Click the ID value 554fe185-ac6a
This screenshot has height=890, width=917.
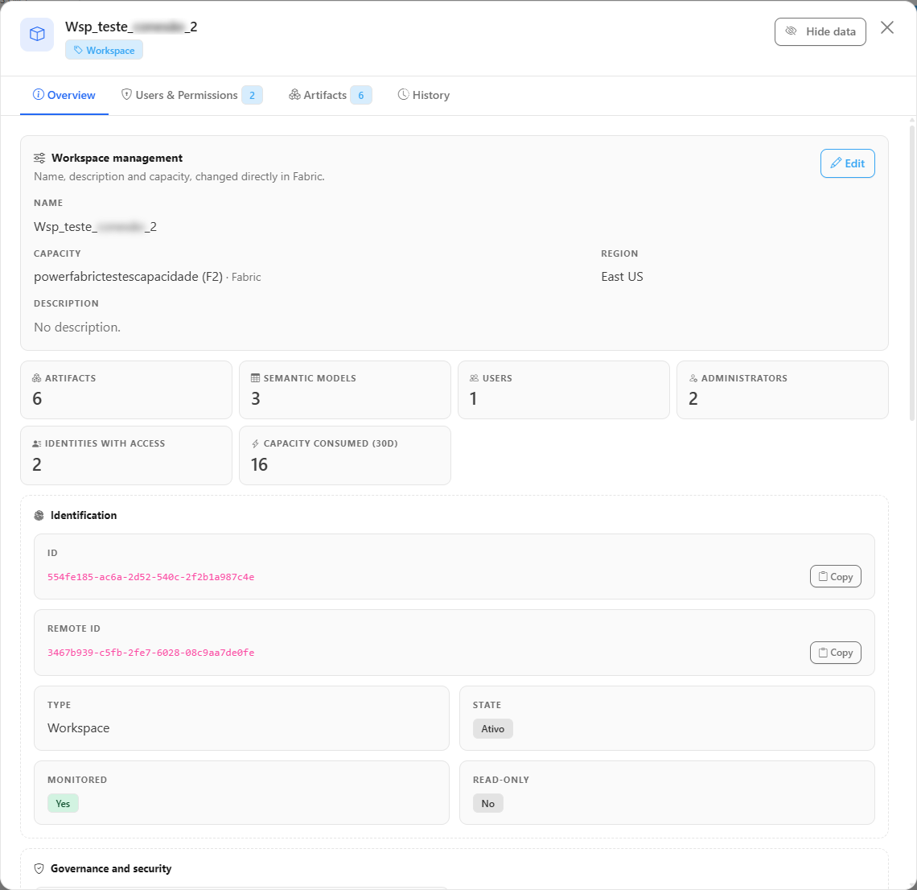coord(151,577)
